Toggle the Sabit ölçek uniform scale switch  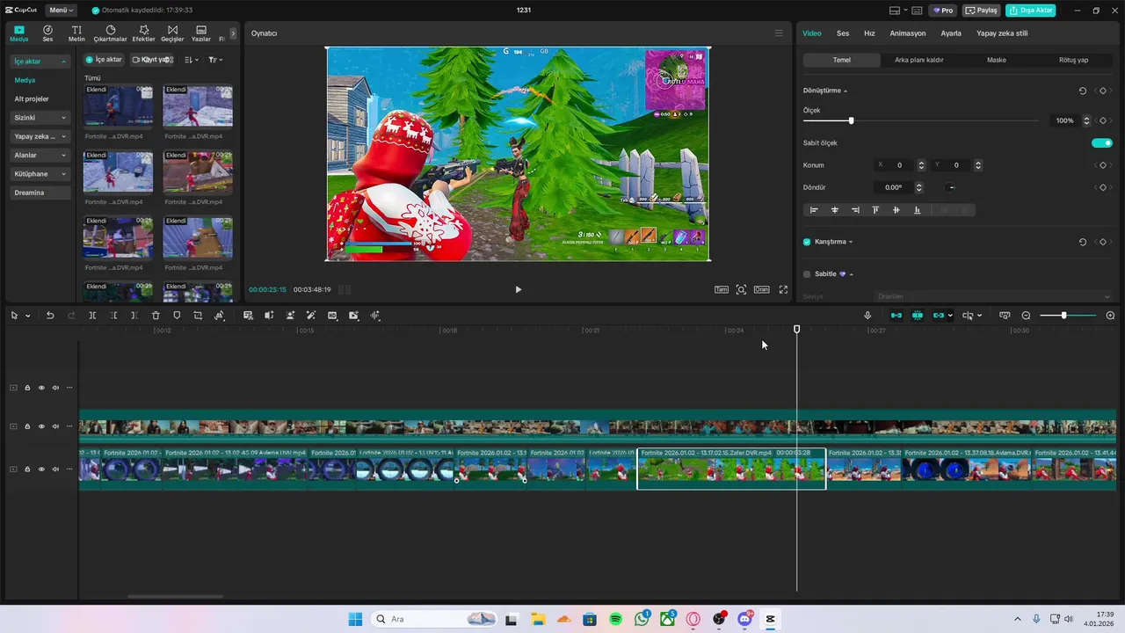click(1102, 142)
